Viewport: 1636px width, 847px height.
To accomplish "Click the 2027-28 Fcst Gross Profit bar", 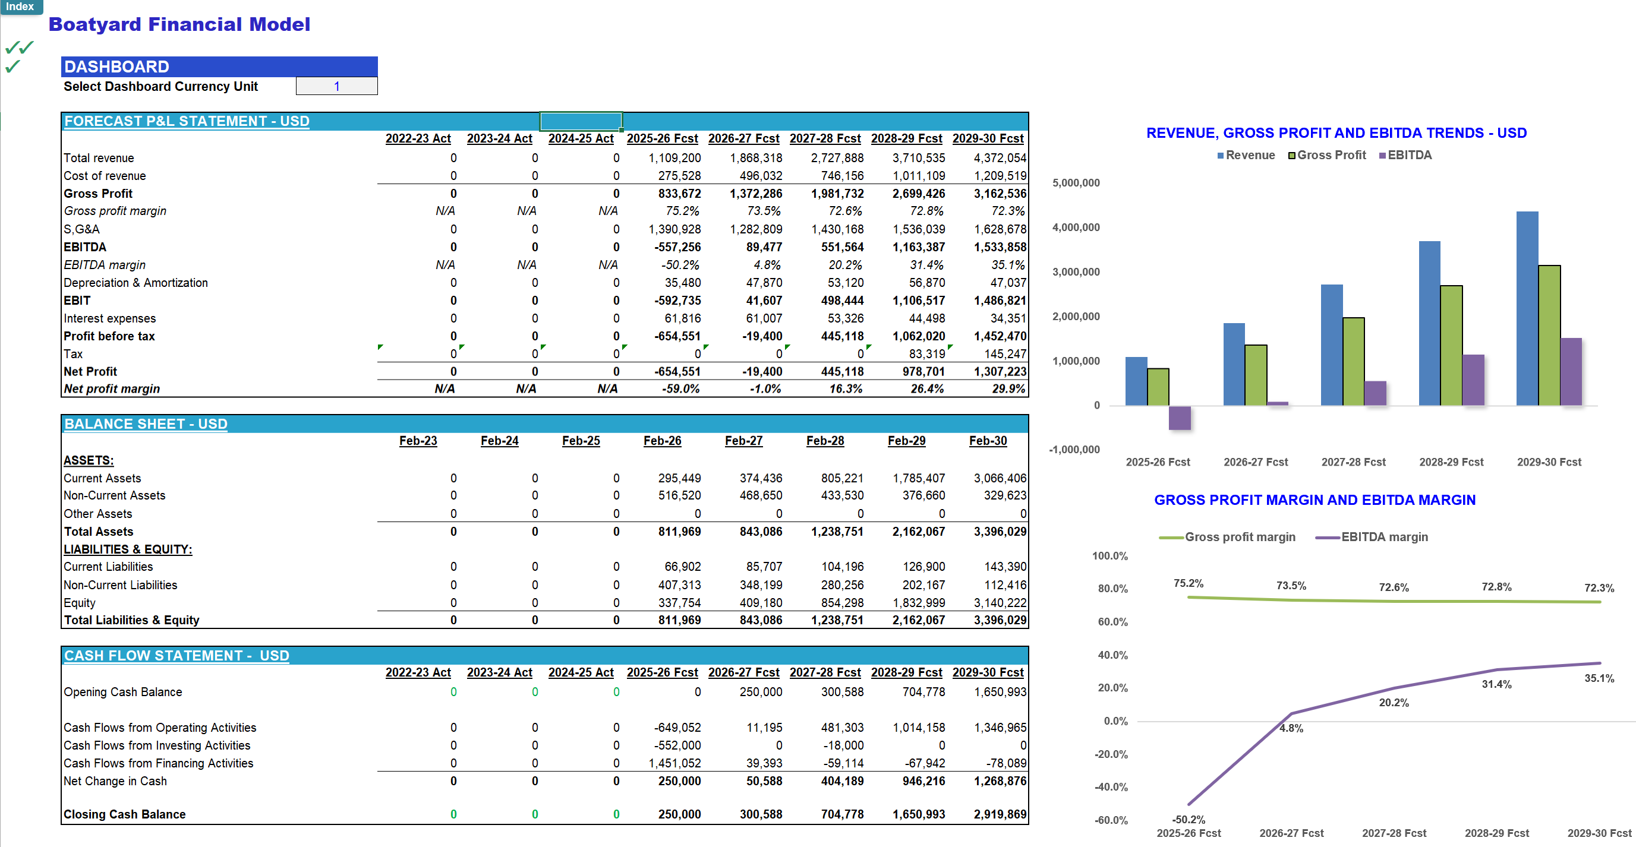I will point(1353,362).
